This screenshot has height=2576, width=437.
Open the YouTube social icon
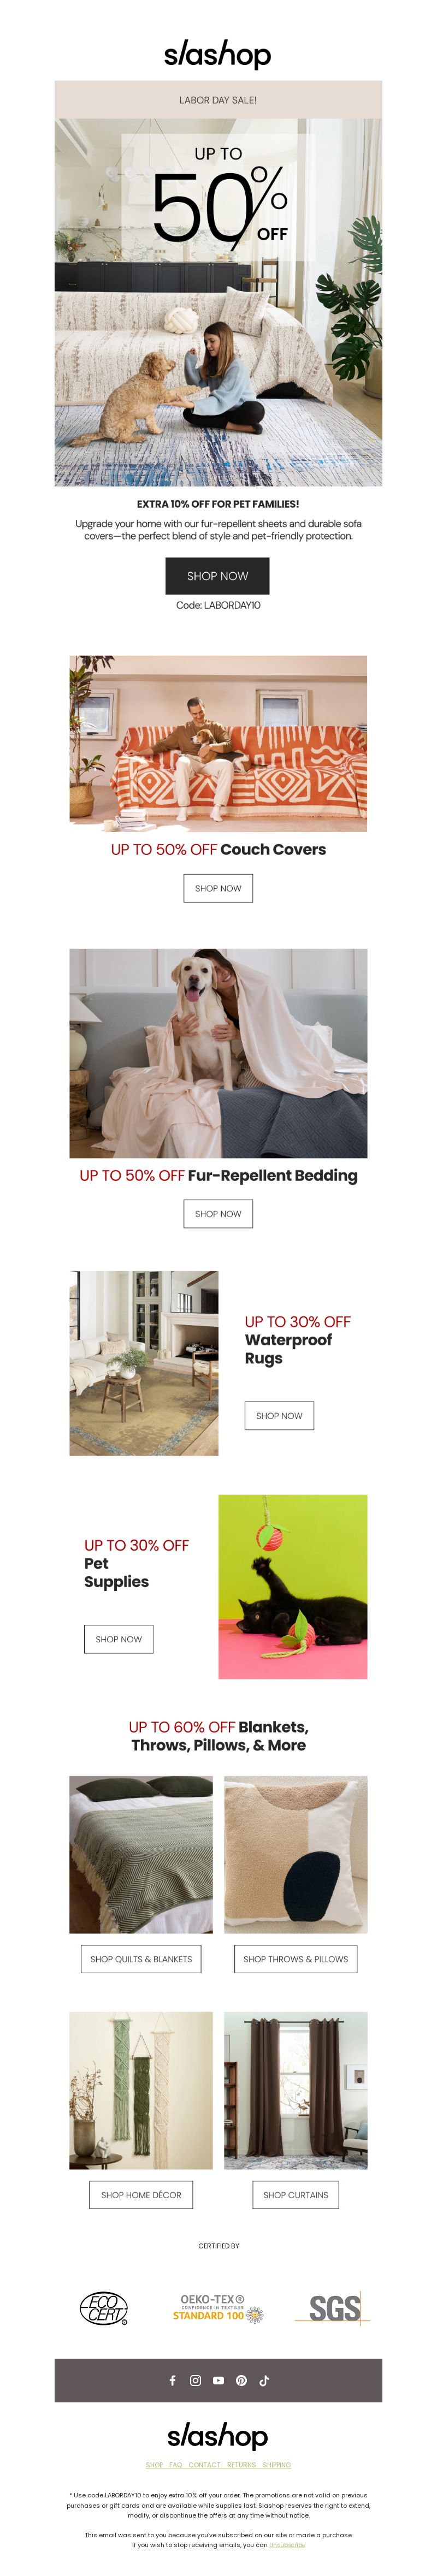pyautogui.click(x=218, y=2380)
